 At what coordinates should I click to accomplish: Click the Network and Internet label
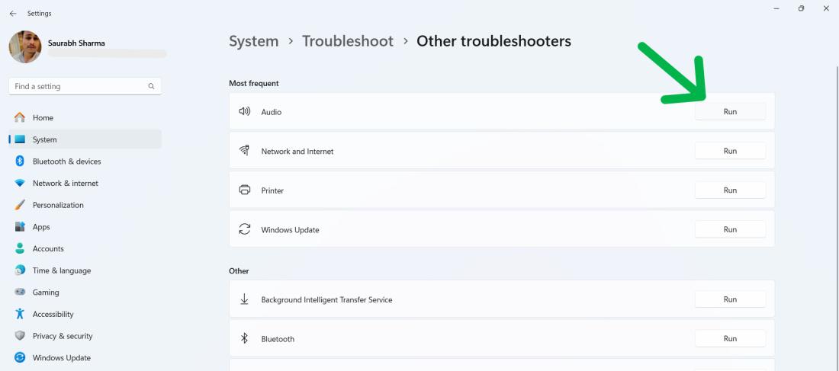pyautogui.click(x=297, y=152)
